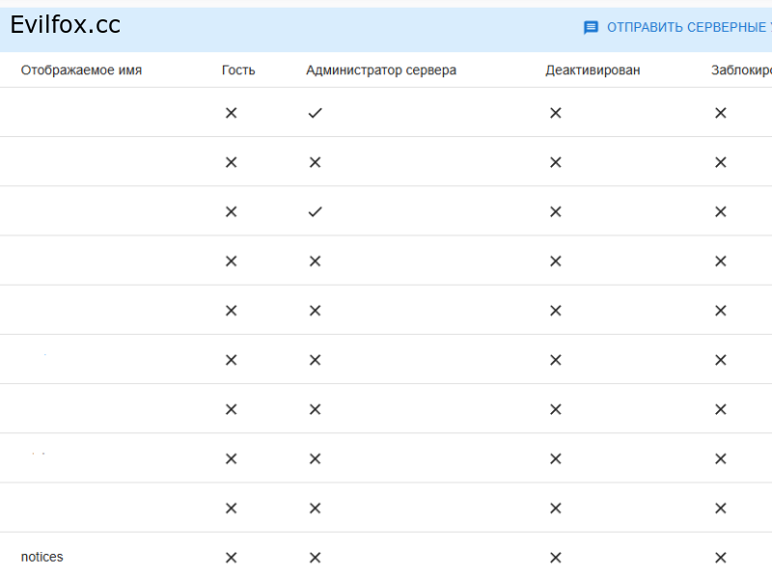Click the server admin cross in second row
The height and width of the screenshot is (579, 772).
click(x=315, y=162)
